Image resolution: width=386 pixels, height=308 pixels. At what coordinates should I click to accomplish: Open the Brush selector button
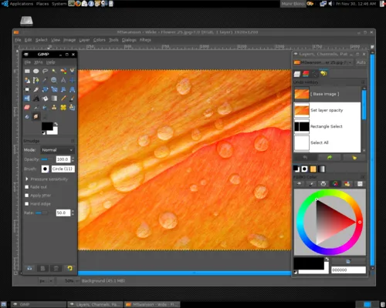[45, 169]
